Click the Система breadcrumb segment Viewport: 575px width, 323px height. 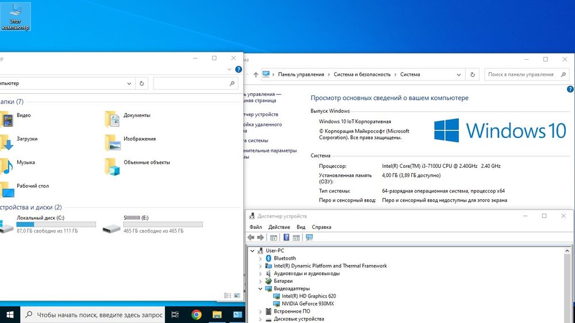(410, 74)
